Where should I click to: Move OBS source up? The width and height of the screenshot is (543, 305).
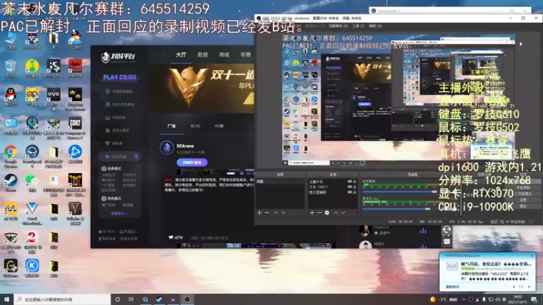[x=335, y=213]
